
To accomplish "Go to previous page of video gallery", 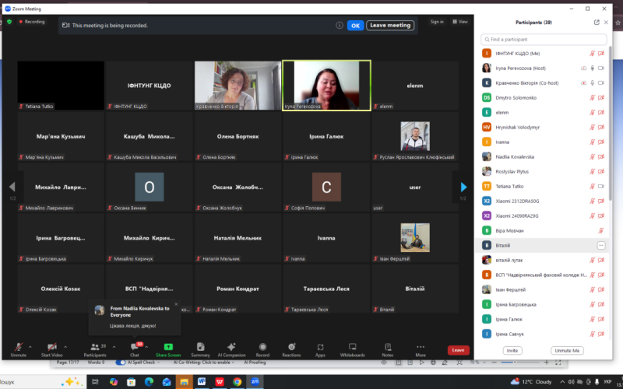I will 12,187.
